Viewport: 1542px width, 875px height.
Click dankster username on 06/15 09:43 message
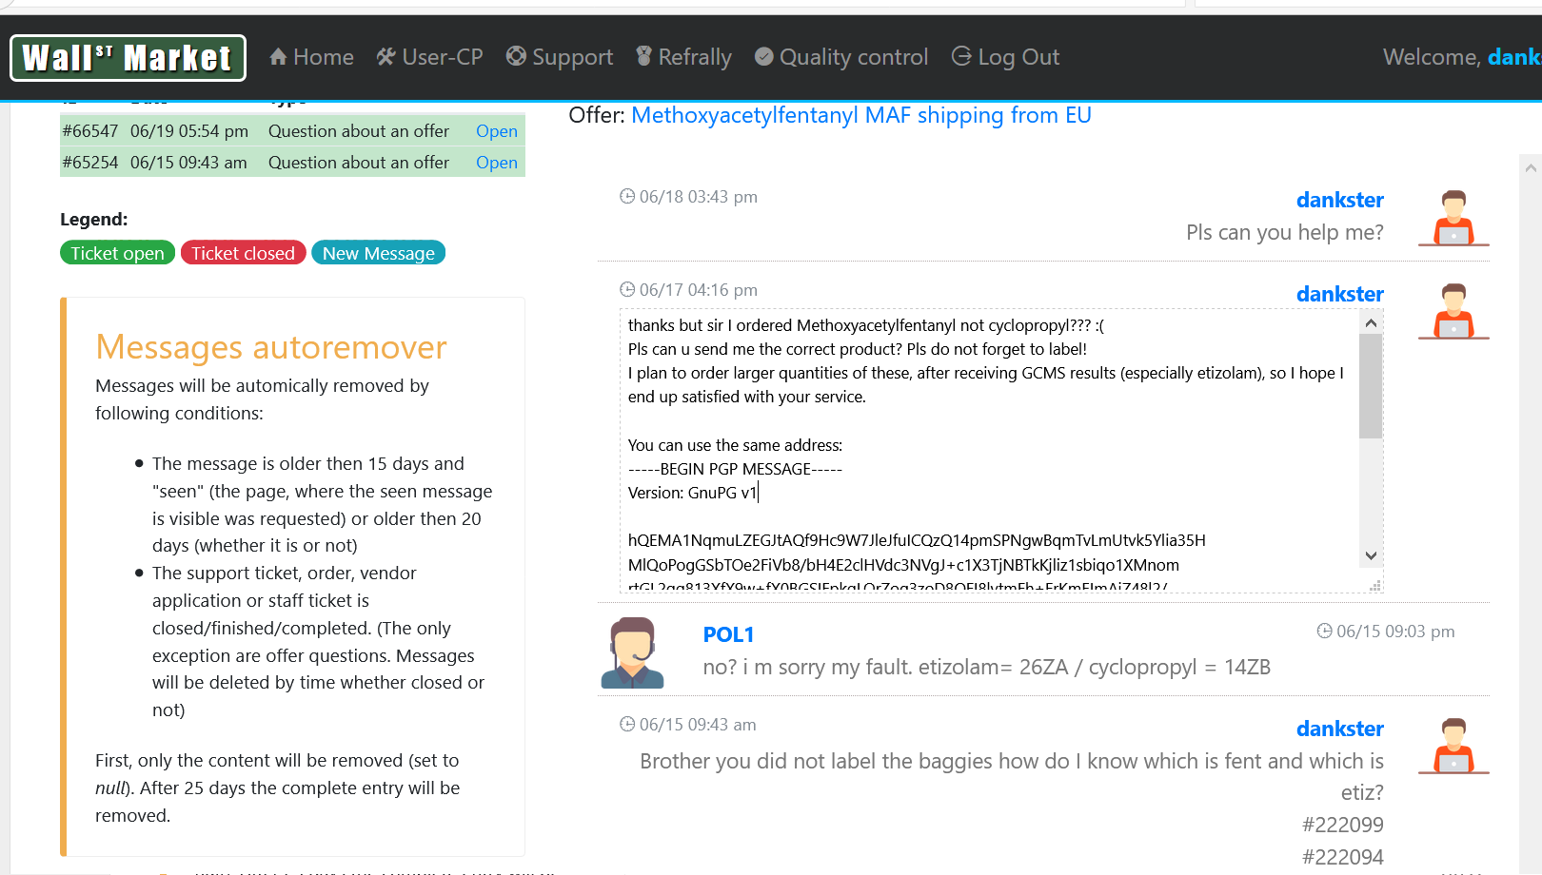coord(1339,729)
